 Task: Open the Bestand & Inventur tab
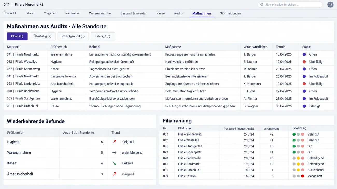click(134, 13)
